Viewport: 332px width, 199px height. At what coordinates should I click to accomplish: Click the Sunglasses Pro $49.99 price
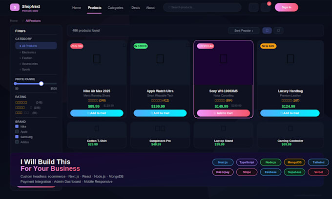(x=156, y=145)
